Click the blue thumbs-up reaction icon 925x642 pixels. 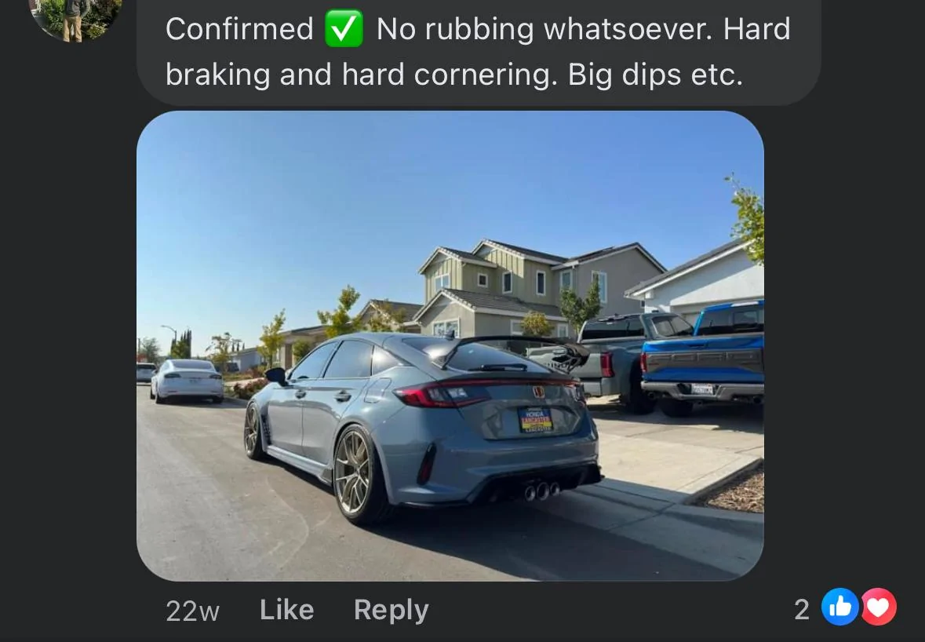tap(839, 607)
